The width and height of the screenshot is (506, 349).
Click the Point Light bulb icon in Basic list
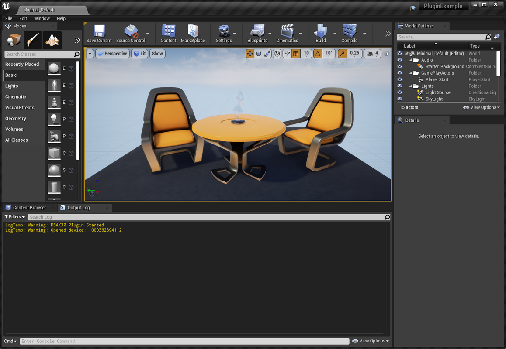[x=54, y=119]
